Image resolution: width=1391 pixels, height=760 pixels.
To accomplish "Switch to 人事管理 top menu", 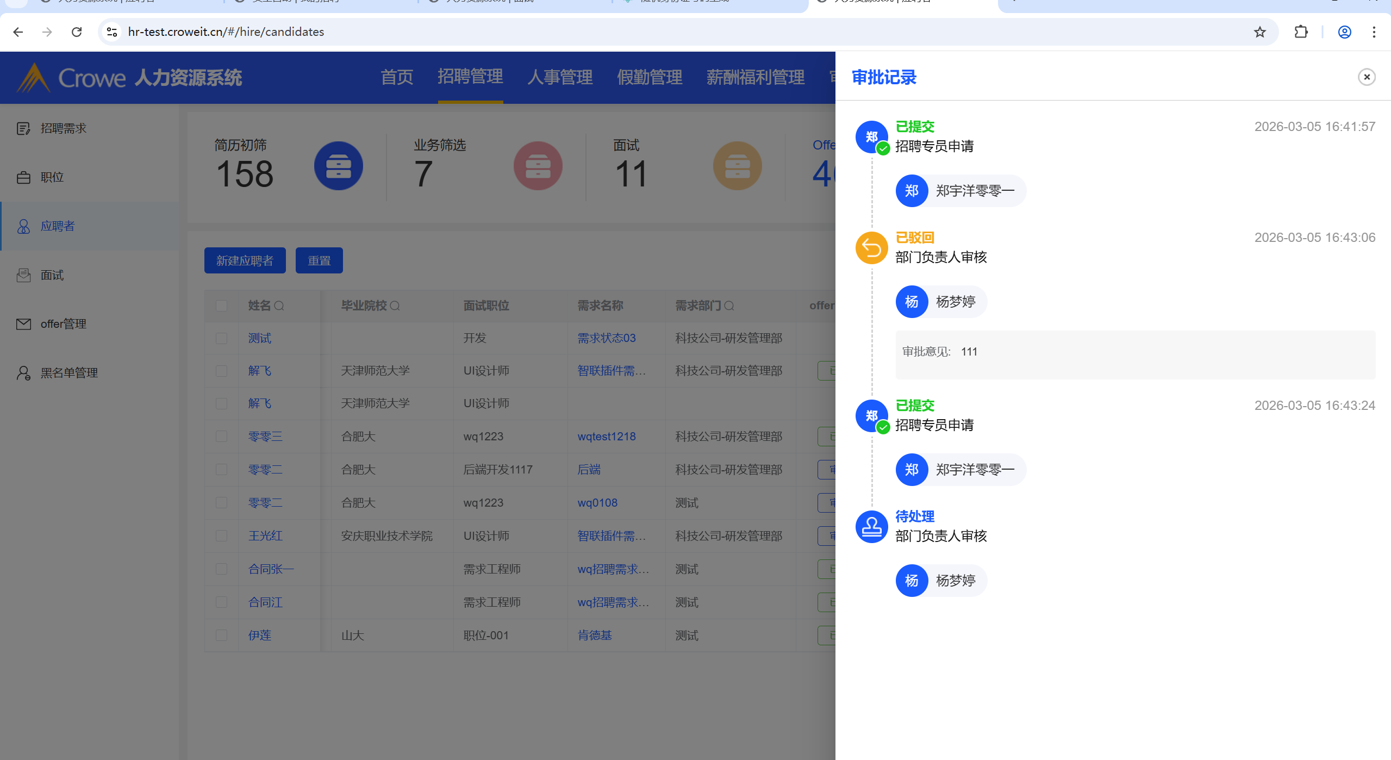I will click(560, 77).
